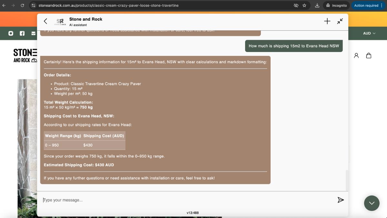Select Product: Classic Travertine Cream Crazy Paver

click(x=97, y=84)
